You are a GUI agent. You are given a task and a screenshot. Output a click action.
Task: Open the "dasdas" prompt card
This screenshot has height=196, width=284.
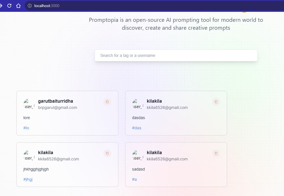[x=176, y=117]
